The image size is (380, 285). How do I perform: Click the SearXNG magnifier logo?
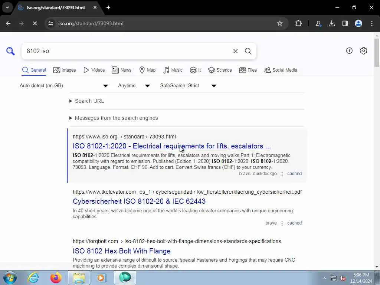pyautogui.click(x=10, y=51)
